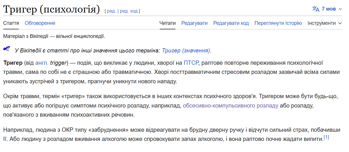Click footnote reference [1]

coord(326,137)
